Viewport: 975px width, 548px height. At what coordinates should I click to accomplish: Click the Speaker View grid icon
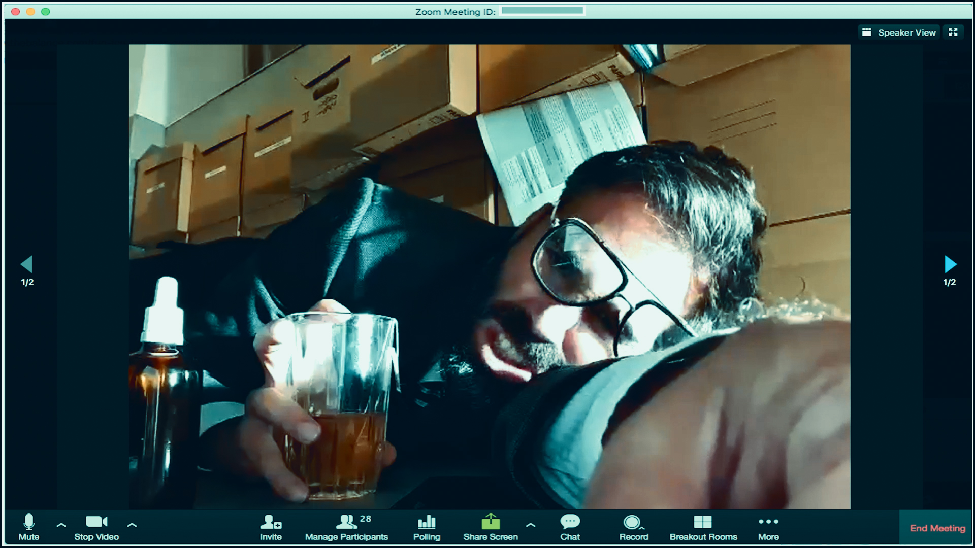867,32
